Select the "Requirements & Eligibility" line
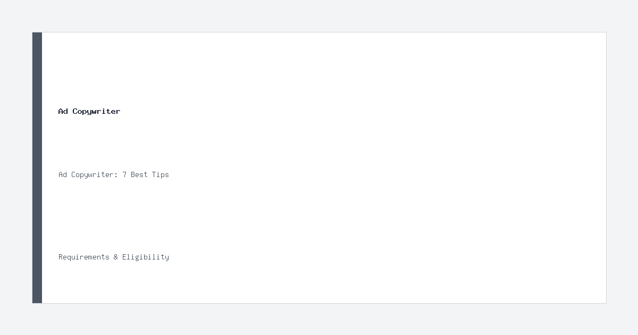The image size is (638, 335). pyautogui.click(x=114, y=257)
